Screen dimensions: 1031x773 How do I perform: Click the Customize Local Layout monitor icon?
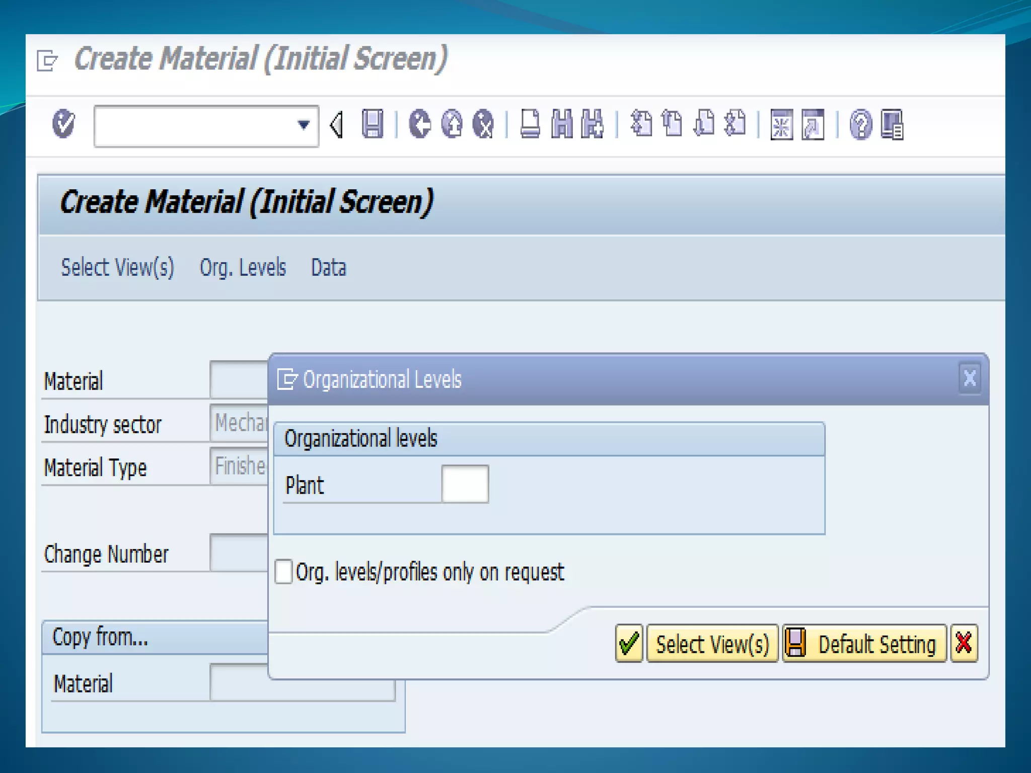click(x=892, y=125)
